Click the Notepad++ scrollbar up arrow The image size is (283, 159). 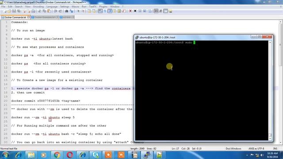[280, 22]
